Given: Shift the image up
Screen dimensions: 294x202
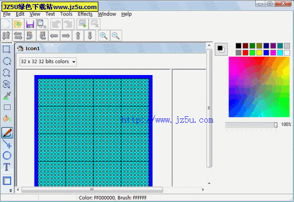Looking at the screenshot, I should (x=78, y=35).
